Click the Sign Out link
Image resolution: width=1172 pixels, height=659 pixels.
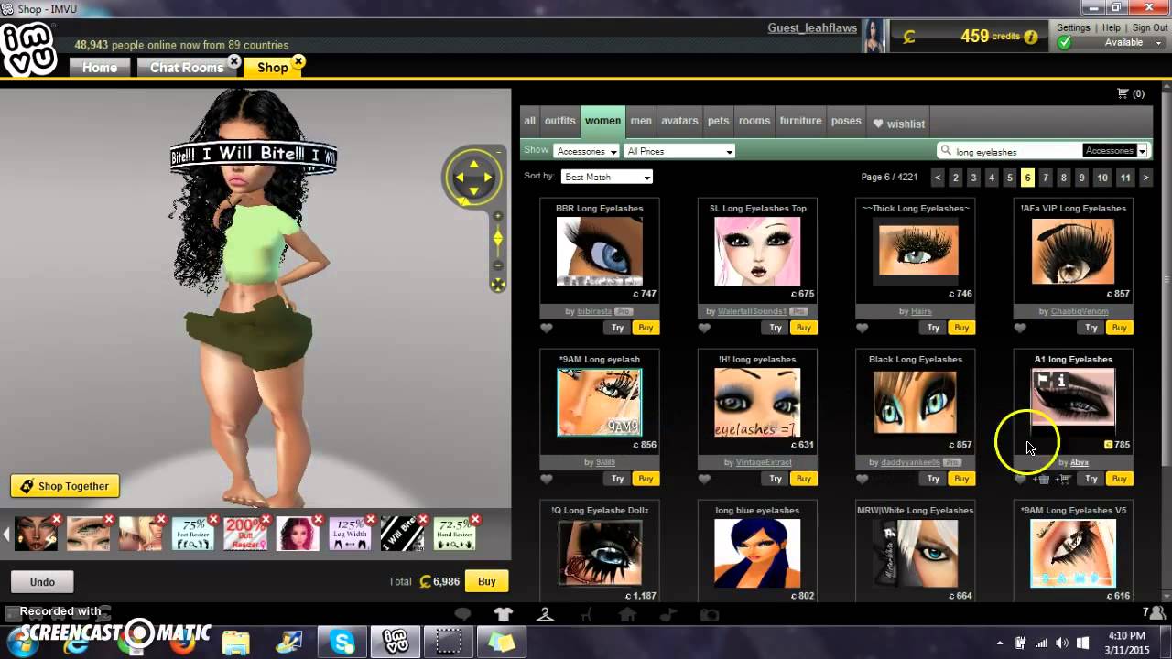tap(1149, 28)
